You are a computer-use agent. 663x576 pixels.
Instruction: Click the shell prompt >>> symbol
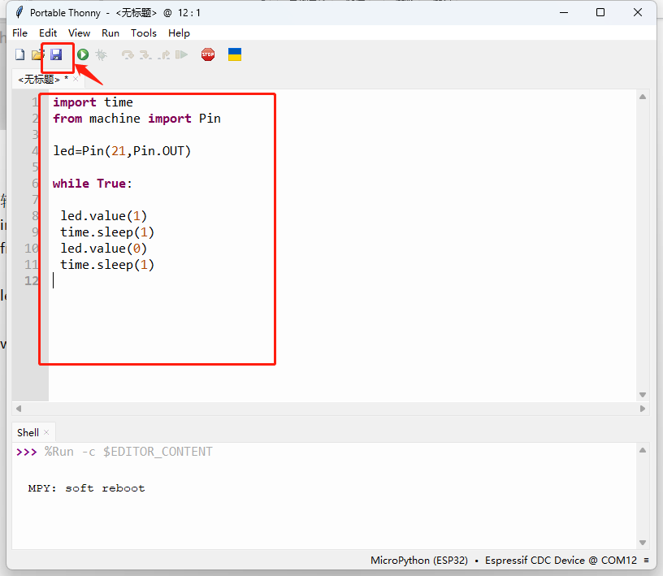(x=26, y=452)
